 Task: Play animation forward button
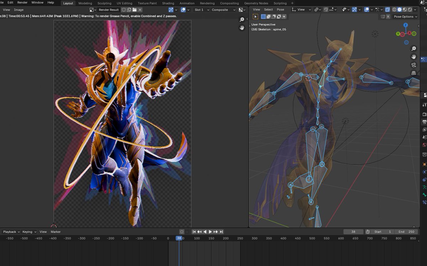click(210, 232)
